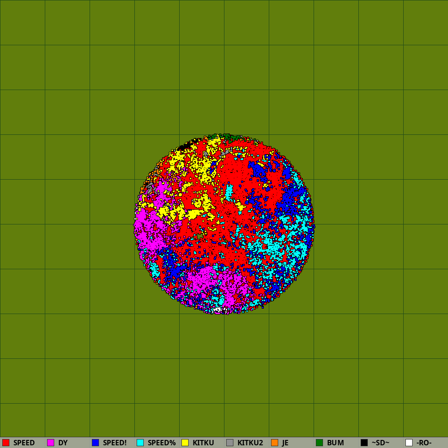Viewport: 448px width, 448px height.
Task: Click the red SPEED color swatch
Action: coord(6,443)
